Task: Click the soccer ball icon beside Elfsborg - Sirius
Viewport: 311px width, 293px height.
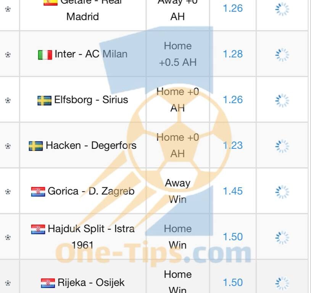Action: click(x=8, y=100)
